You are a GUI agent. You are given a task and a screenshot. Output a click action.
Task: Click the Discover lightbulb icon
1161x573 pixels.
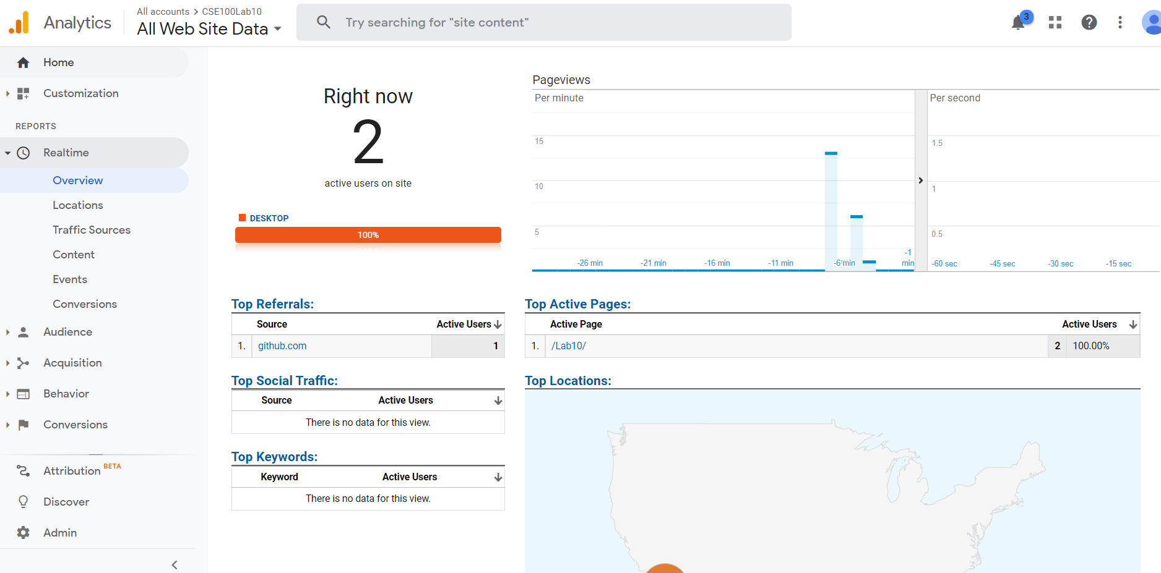coord(23,502)
